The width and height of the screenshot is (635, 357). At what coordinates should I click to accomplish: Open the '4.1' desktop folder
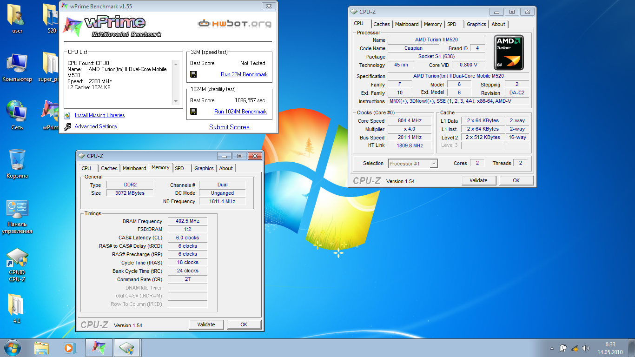click(17, 308)
